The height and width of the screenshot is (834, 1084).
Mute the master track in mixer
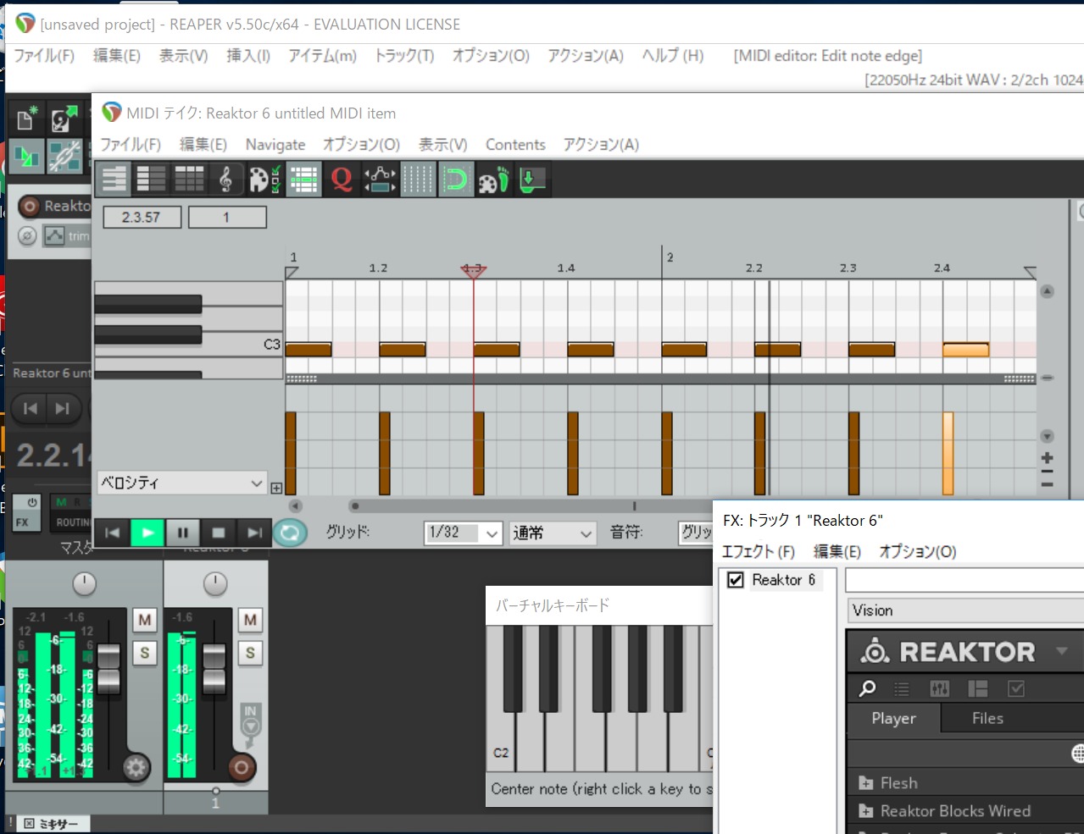(145, 620)
